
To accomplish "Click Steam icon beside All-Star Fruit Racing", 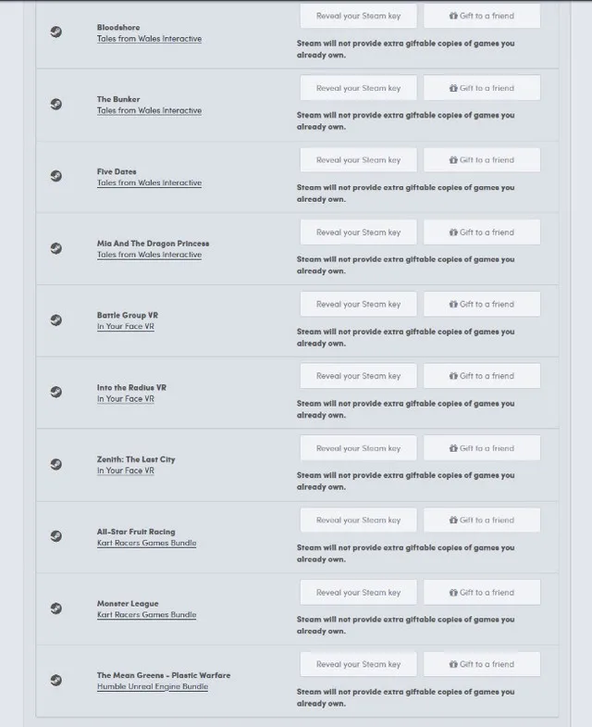I will click(x=56, y=536).
